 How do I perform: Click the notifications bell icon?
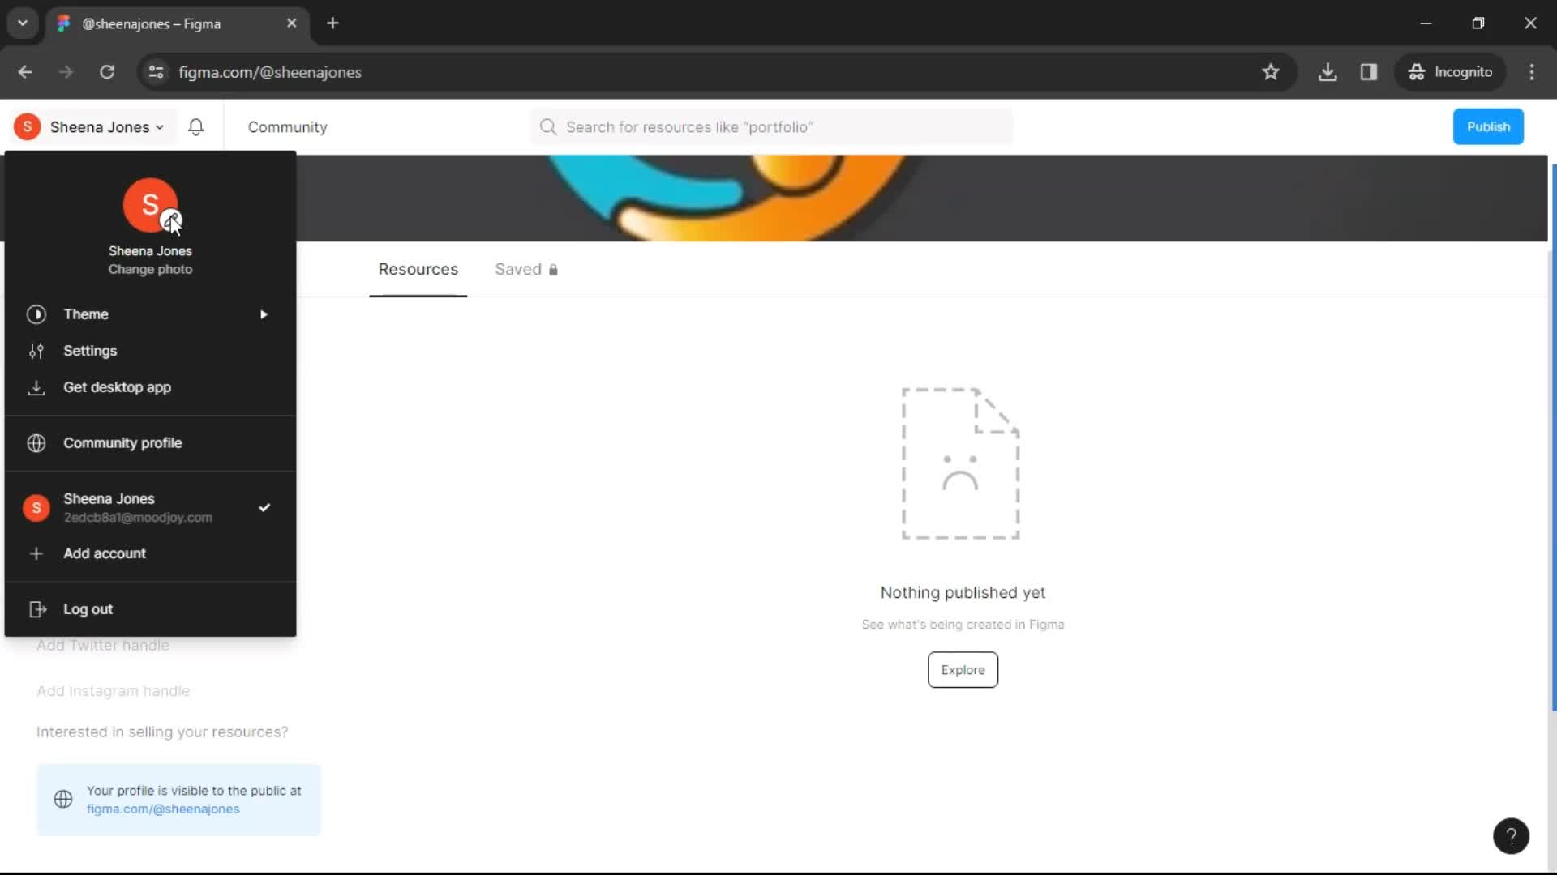coord(195,126)
